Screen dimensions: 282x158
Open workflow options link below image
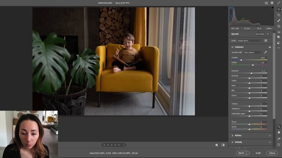(x=114, y=153)
